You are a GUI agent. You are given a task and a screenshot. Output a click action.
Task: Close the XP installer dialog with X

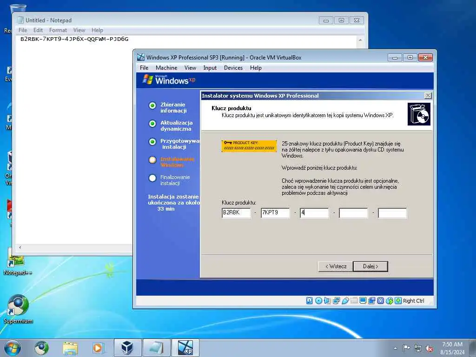coord(428,96)
